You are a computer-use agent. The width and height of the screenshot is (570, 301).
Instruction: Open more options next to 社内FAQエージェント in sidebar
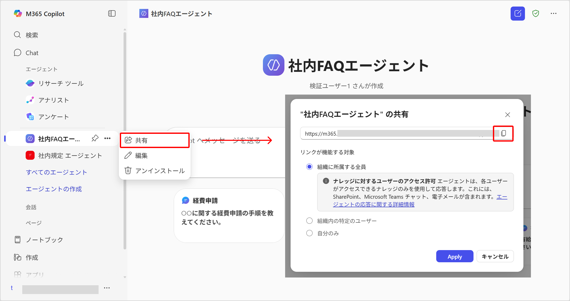(x=107, y=138)
